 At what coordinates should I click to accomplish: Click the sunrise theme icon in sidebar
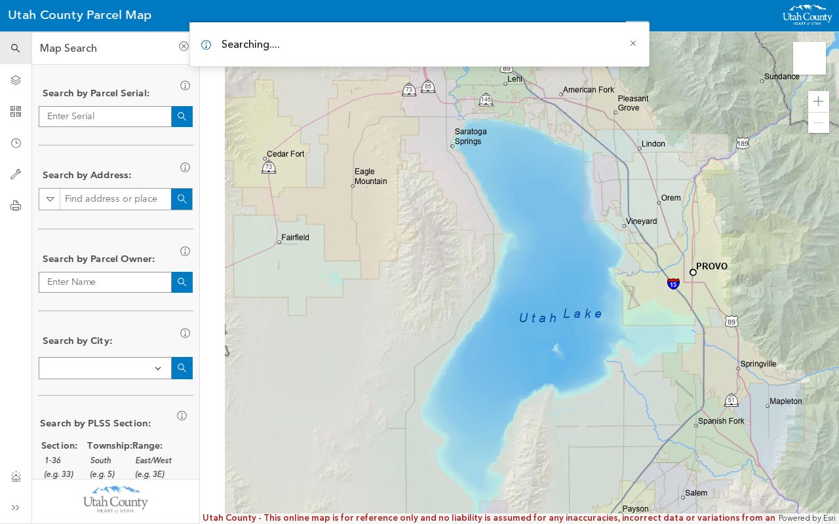[16, 477]
